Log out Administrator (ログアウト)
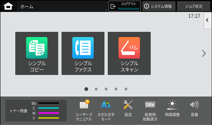Viewport: 212px width, 125px height. click(125, 6)
